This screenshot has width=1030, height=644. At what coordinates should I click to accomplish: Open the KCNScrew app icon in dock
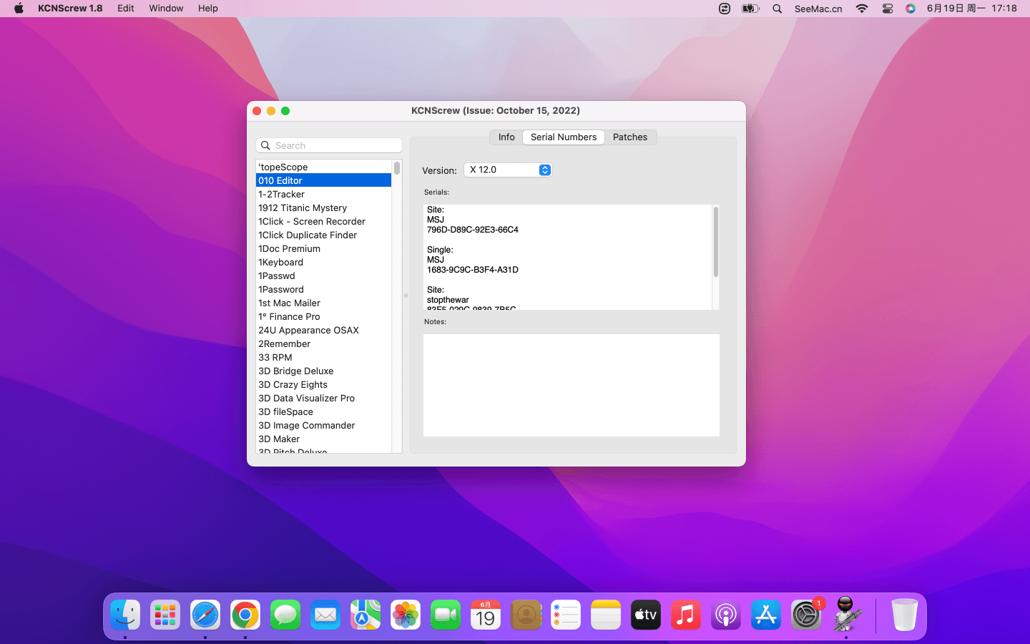point(846,615)
